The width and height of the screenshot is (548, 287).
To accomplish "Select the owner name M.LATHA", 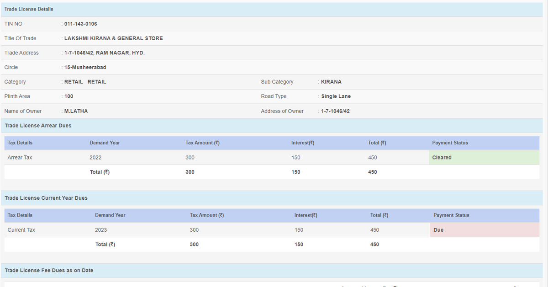I will click(x=76, y=111).
